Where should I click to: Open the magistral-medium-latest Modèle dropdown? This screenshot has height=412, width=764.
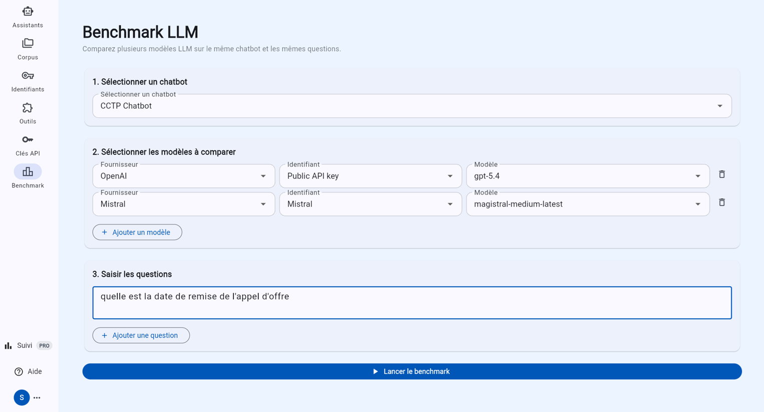[x=588, y=204]
